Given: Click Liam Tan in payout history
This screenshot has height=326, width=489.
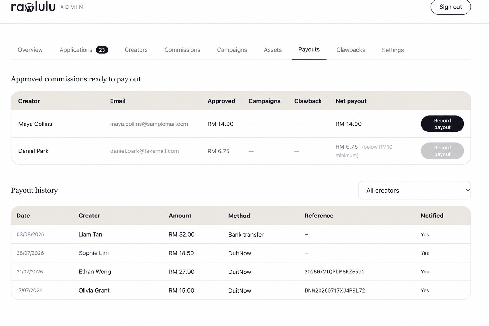Looking at the screenshot, I should point(90,234).
